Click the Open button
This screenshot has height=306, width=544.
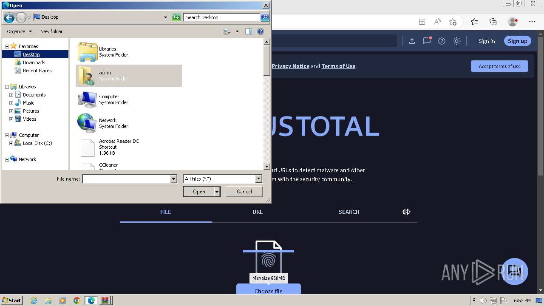click(199, 192)
